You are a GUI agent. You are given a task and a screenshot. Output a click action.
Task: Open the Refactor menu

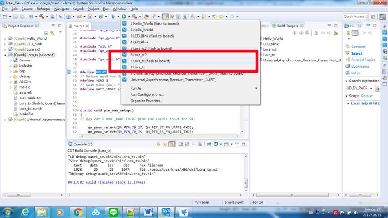[x=44, y=9]
